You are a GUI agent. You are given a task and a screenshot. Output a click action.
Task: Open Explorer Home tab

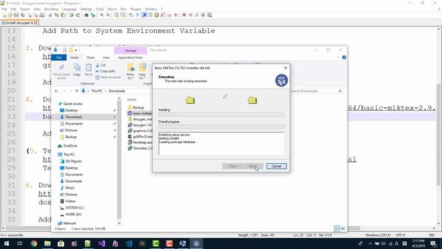click(75, 57)
